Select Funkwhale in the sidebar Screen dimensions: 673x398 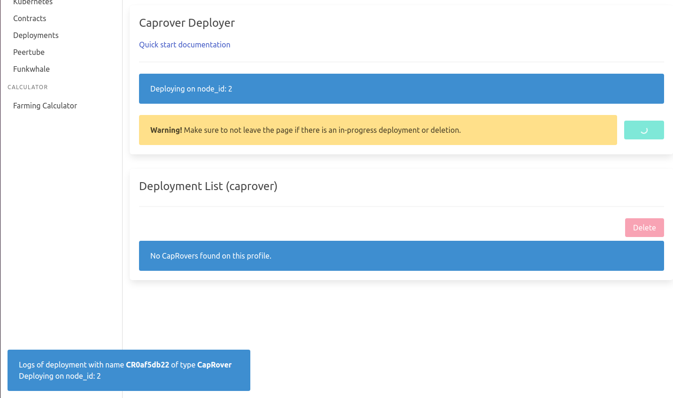point(31,69)
